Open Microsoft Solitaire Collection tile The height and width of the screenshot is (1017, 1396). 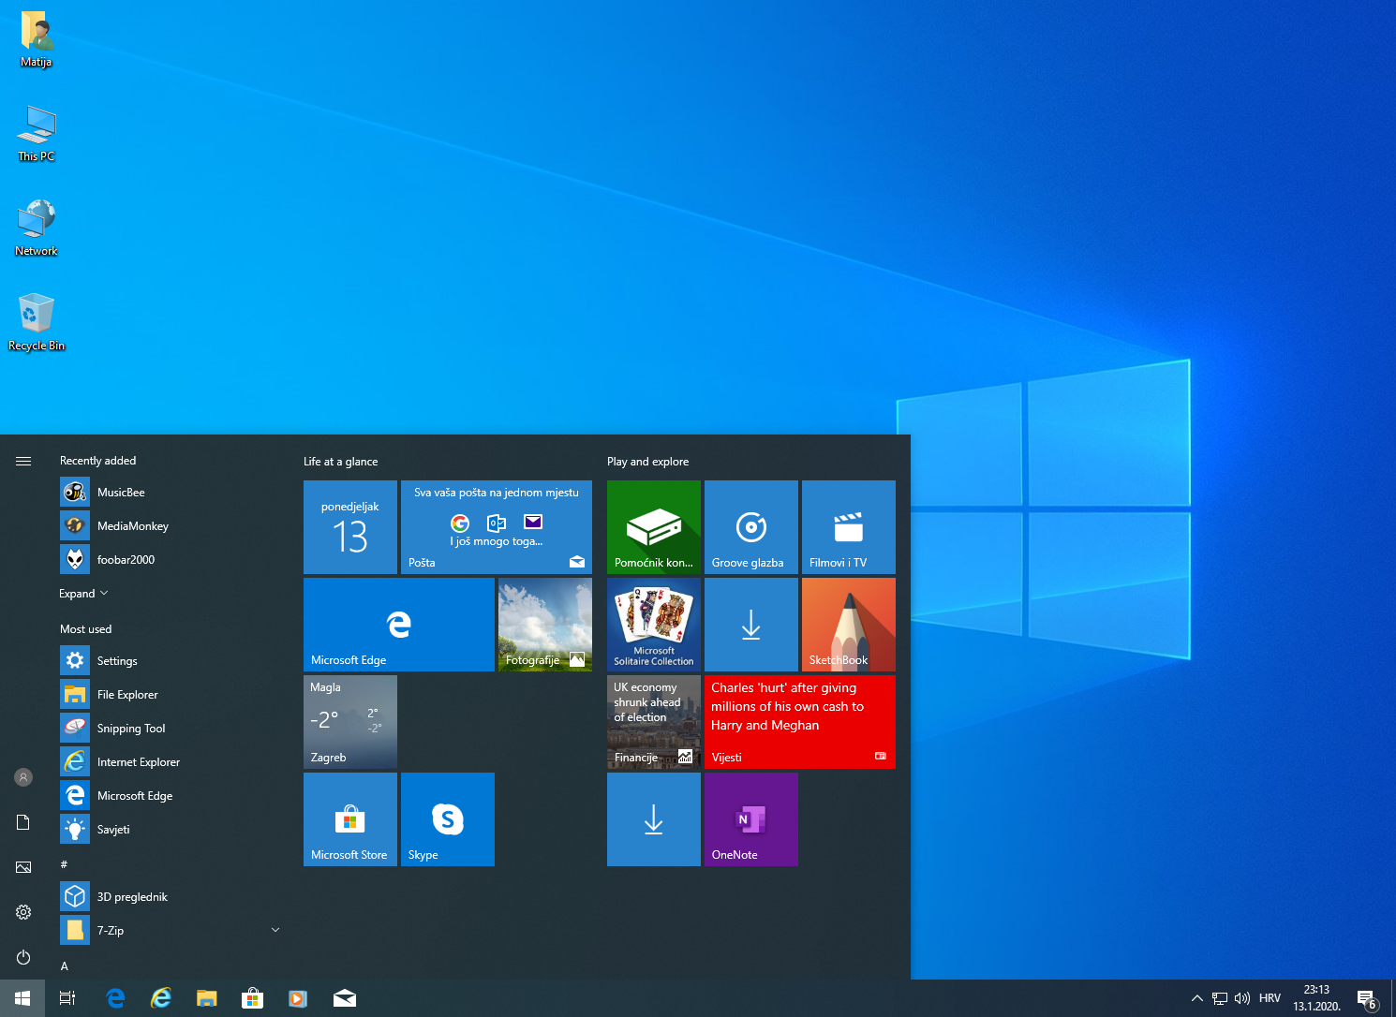click(x=654, y=625)
